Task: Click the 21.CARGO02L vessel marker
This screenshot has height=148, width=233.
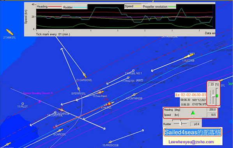Action: pyautogui.click(x=84, y=75)
